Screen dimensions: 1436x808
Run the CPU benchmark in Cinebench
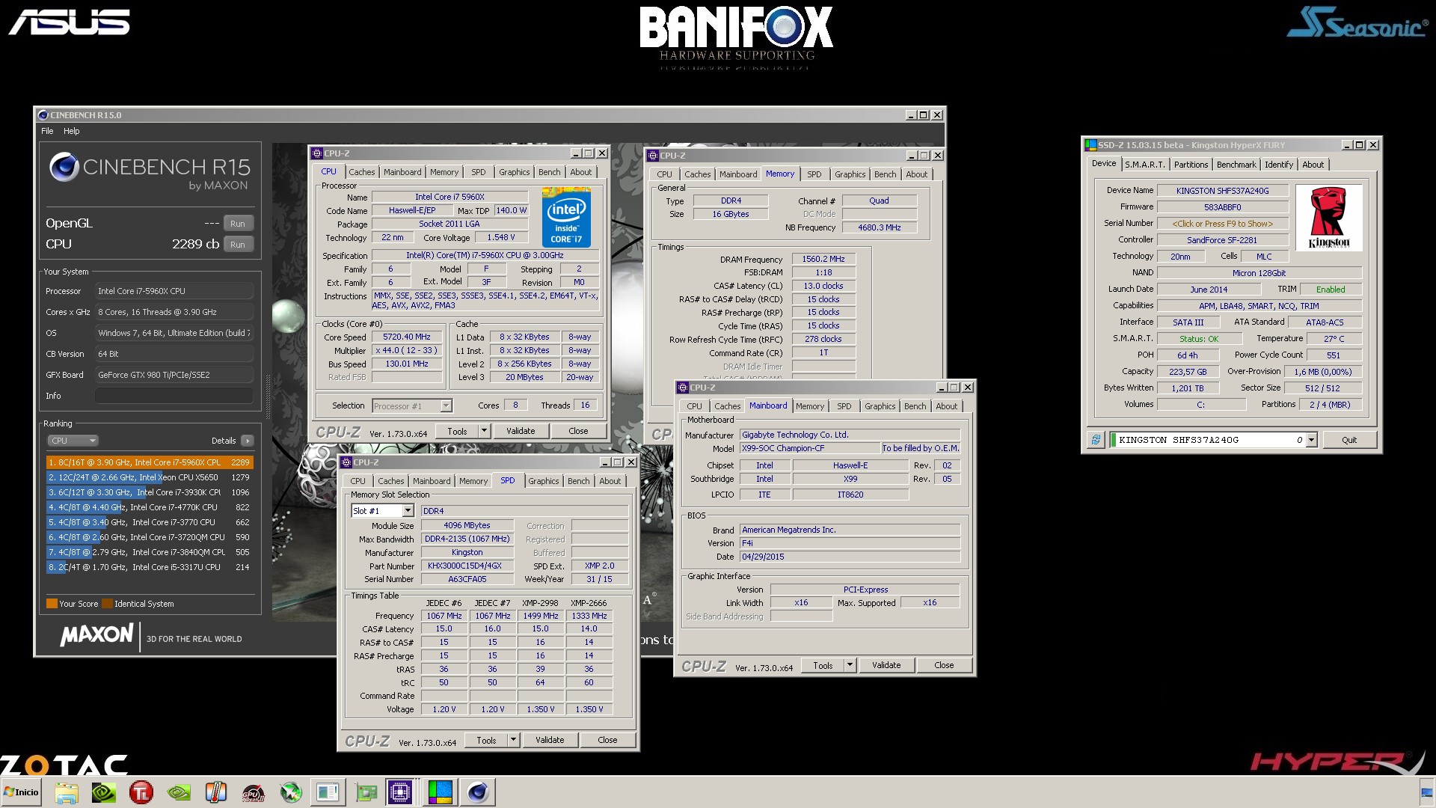click(238, 245)
